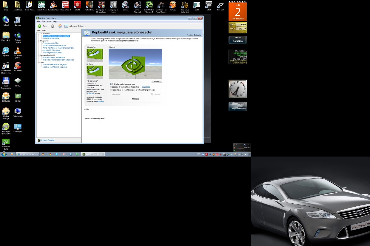Open Videó színbeállításainak megadása tree item
Image resolution: width=370 pixels, height=246 pixels.
click(55, 65)
